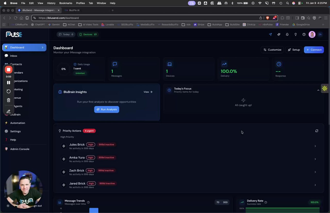The height and width of the screenshot is (213, 330).
Task: Open the notifications bell
Action: (x=287, y=34)
